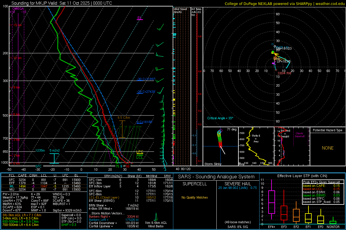Click the 'Sfc-3km AGL LR = 7.1 C/km' line
The image size is (346, 230).
coord(22,215)
